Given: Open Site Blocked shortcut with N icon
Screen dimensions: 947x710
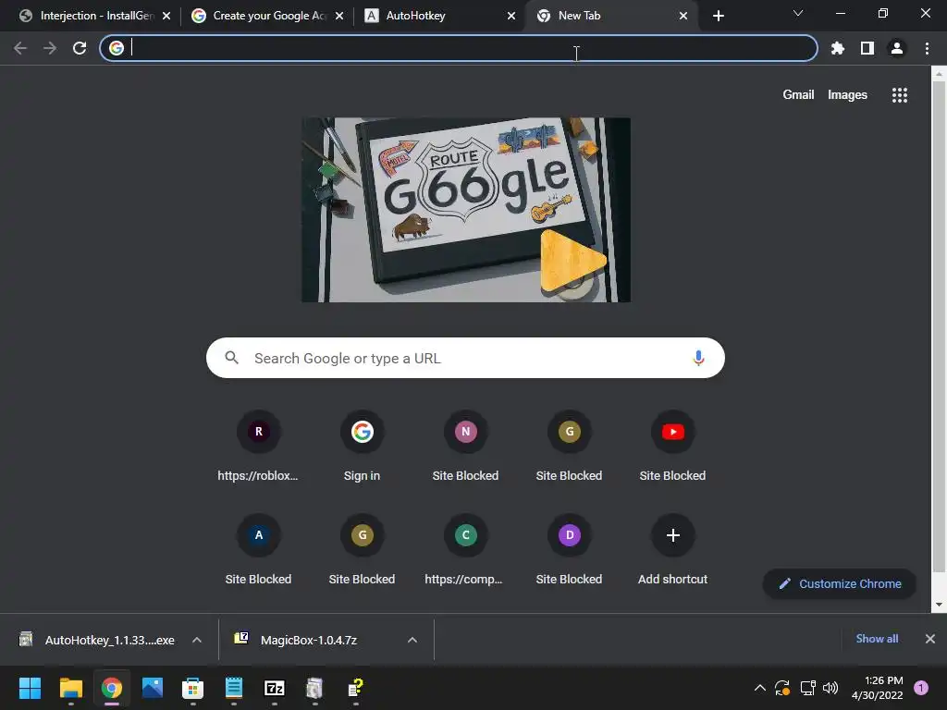Looking at the screenshot, I should pos(466,447).
